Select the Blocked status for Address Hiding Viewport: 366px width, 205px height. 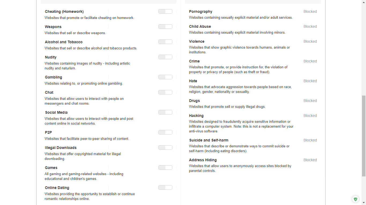310,160
